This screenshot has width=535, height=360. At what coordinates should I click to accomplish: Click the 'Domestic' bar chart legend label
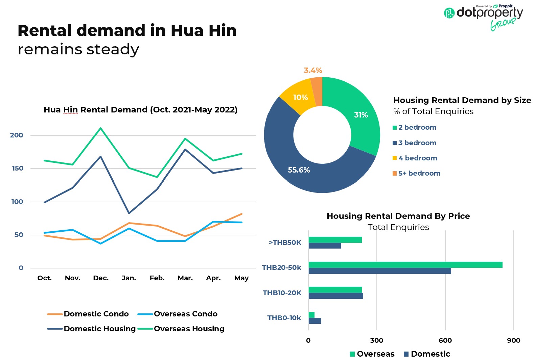pyautogui.click(x=431, y=354)
